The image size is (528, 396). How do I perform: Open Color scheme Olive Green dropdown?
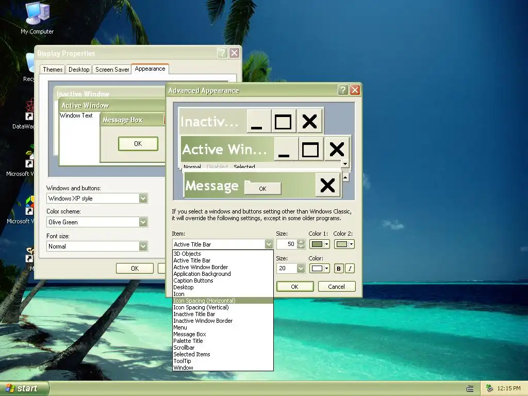(x=143, y=222)
